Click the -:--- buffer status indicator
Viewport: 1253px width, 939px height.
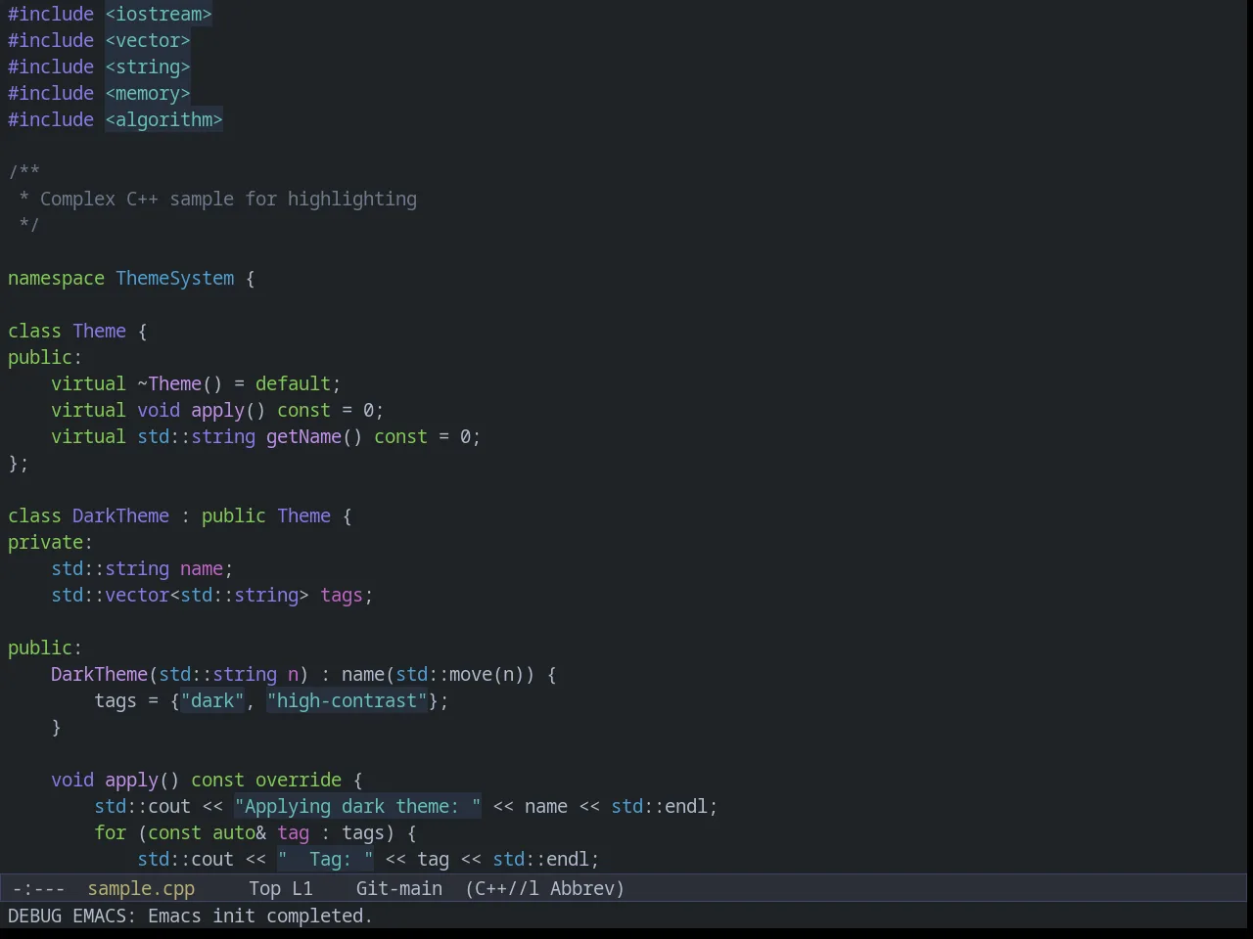click(38, 888)
